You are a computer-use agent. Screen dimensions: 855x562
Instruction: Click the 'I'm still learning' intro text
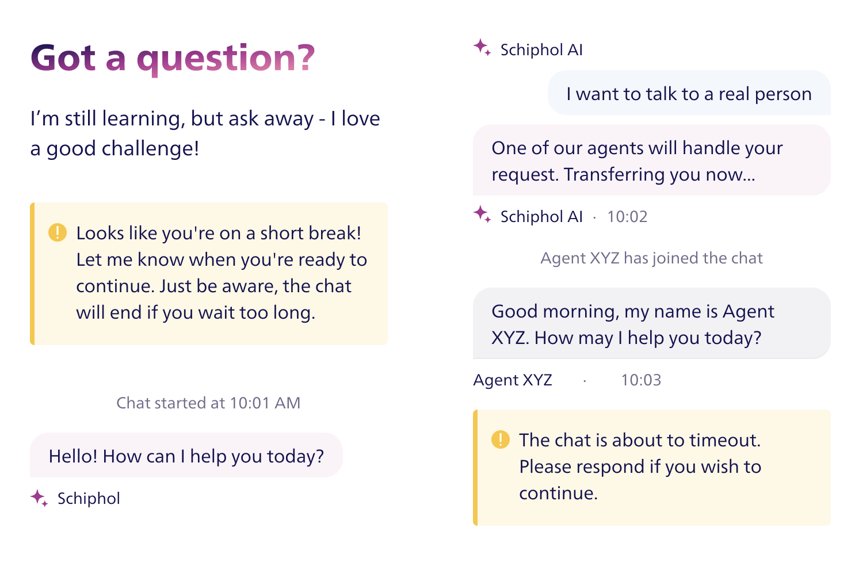(x=205, y=133)
